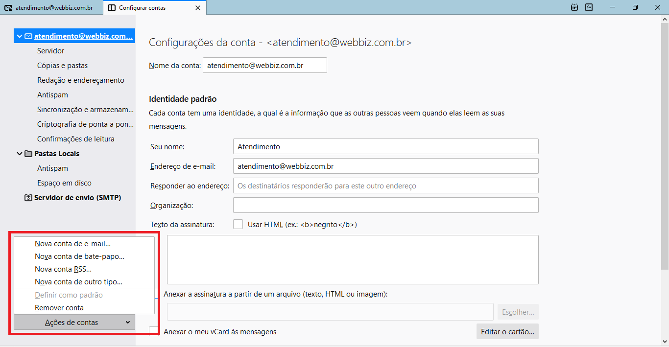669x347 pixels.
Task: Choose Nova conta RSS menu item
Action: point(63,269)
